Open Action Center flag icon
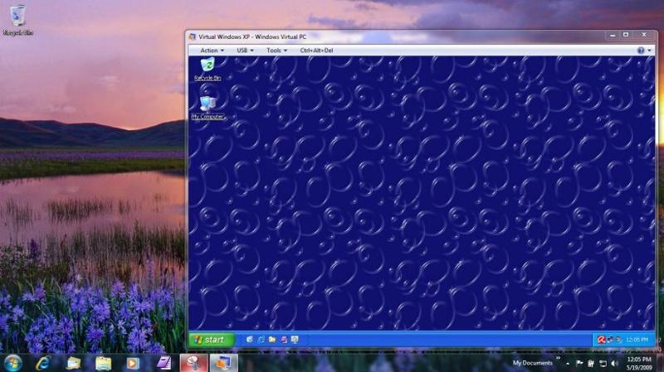This screenshot has height=372, width=664. tap(579, 363)
